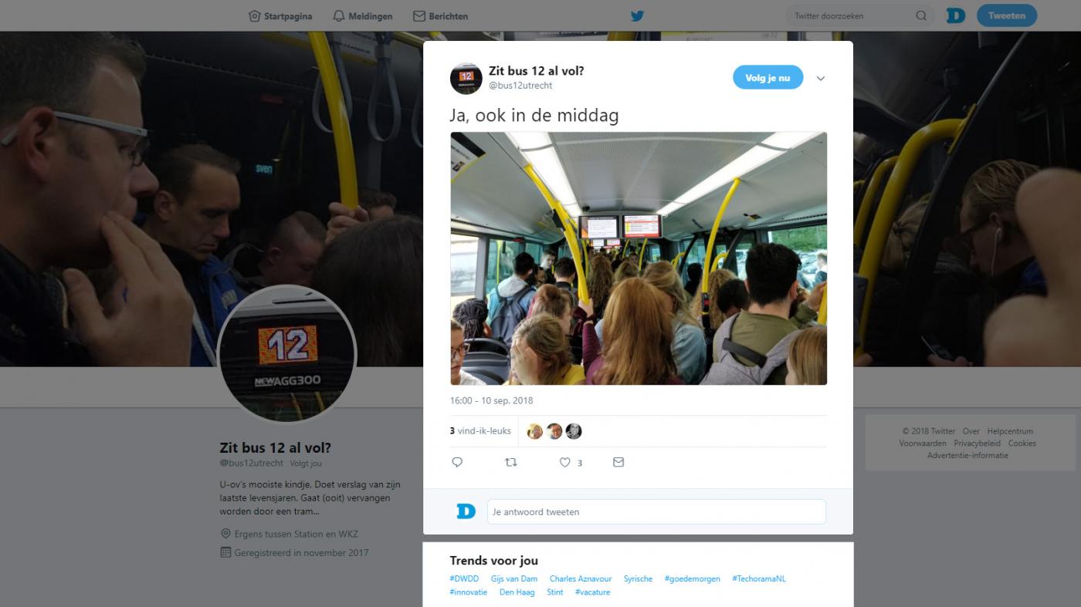Go to Berichten messages
Image resolution: width=1081 pixels, height=607 pixels.
pyautogui.click(x=440, y=16)
